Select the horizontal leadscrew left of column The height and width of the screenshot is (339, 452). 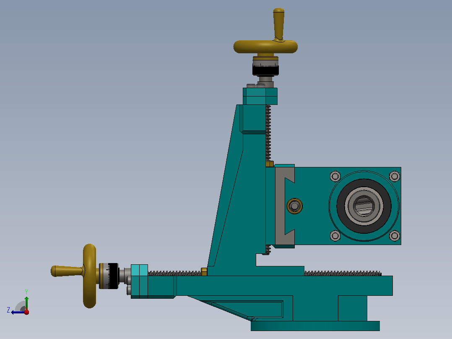pyautogui.click(x=174, y=273)
